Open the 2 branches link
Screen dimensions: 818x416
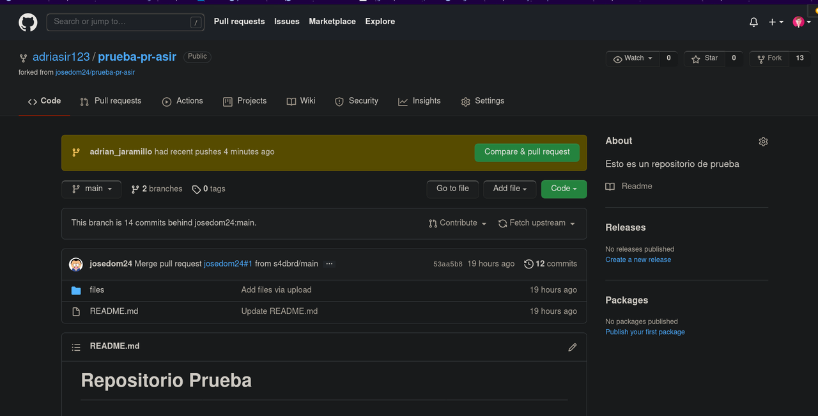pyautogui.click(x=157, y=189)
